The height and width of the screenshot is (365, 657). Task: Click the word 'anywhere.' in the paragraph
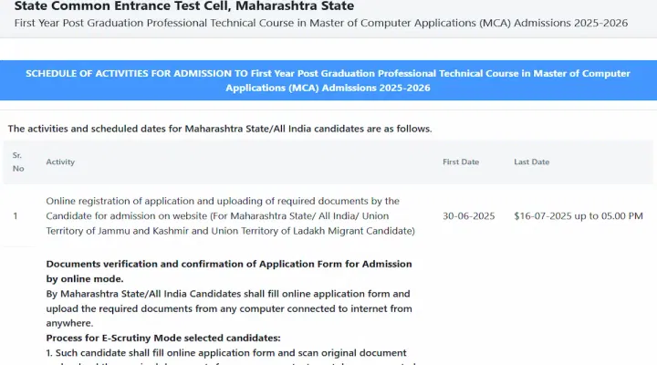click(x=69, y=323)
